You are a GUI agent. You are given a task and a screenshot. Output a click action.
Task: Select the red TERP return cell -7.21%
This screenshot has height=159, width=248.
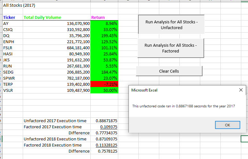tap(104, 84)
